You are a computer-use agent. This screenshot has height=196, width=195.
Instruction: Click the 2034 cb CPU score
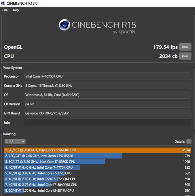pos(168,56)
